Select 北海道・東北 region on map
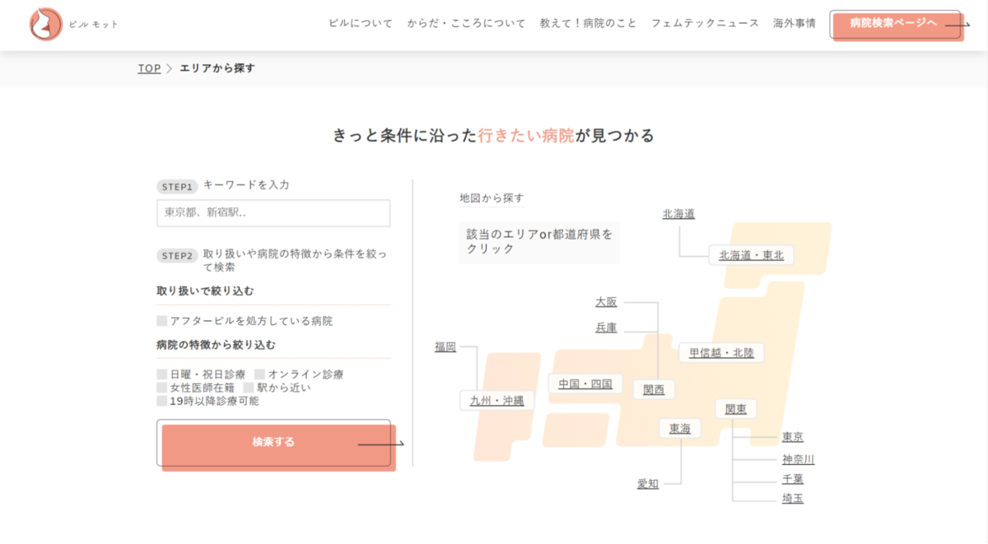Image resolution: width=988 pixels, height=544 pixels. coord(752,255)
